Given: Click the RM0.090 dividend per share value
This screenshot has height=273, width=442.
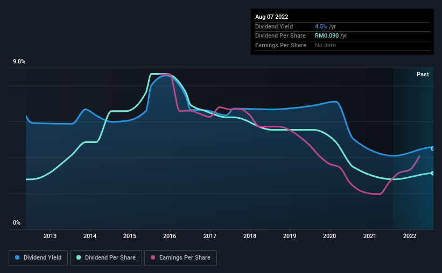Looking at the screenshot, I should [327, 36].
